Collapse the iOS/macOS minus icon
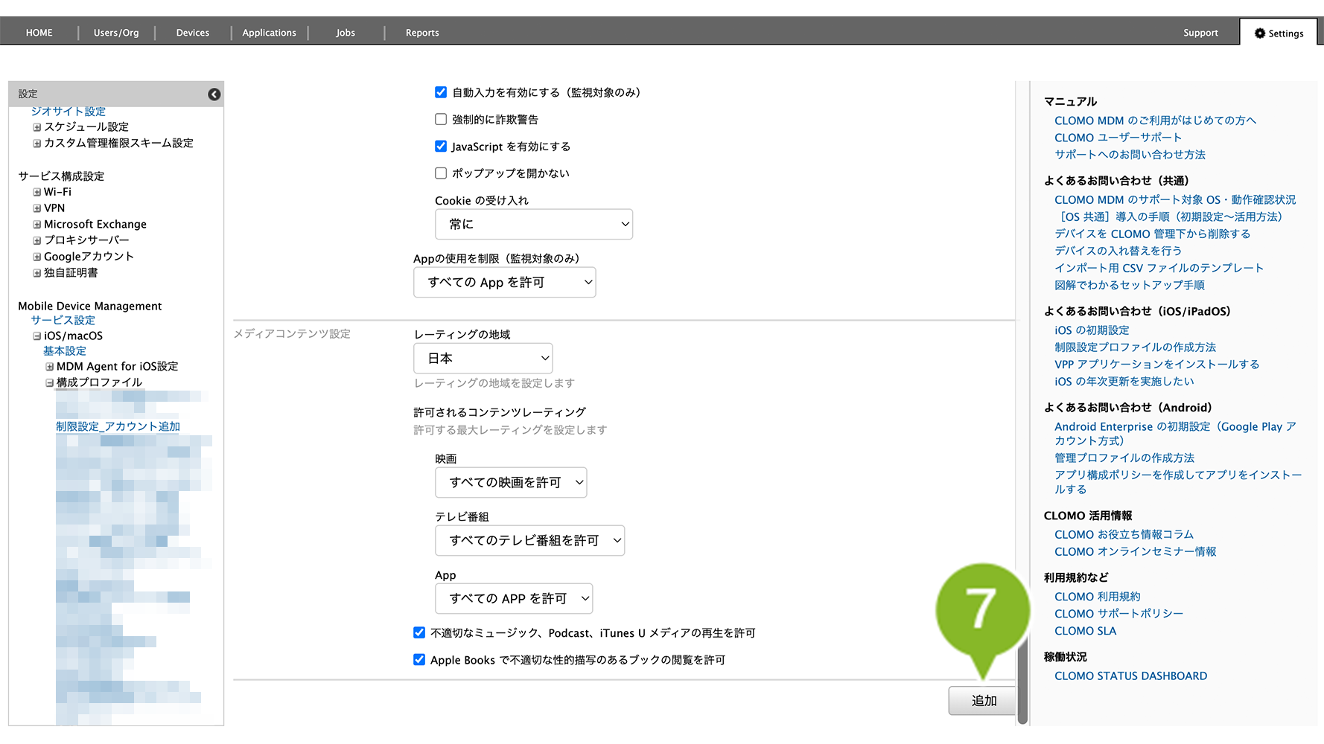The height and width of the screenshot is (744, 1324). (x=36, y=336)
